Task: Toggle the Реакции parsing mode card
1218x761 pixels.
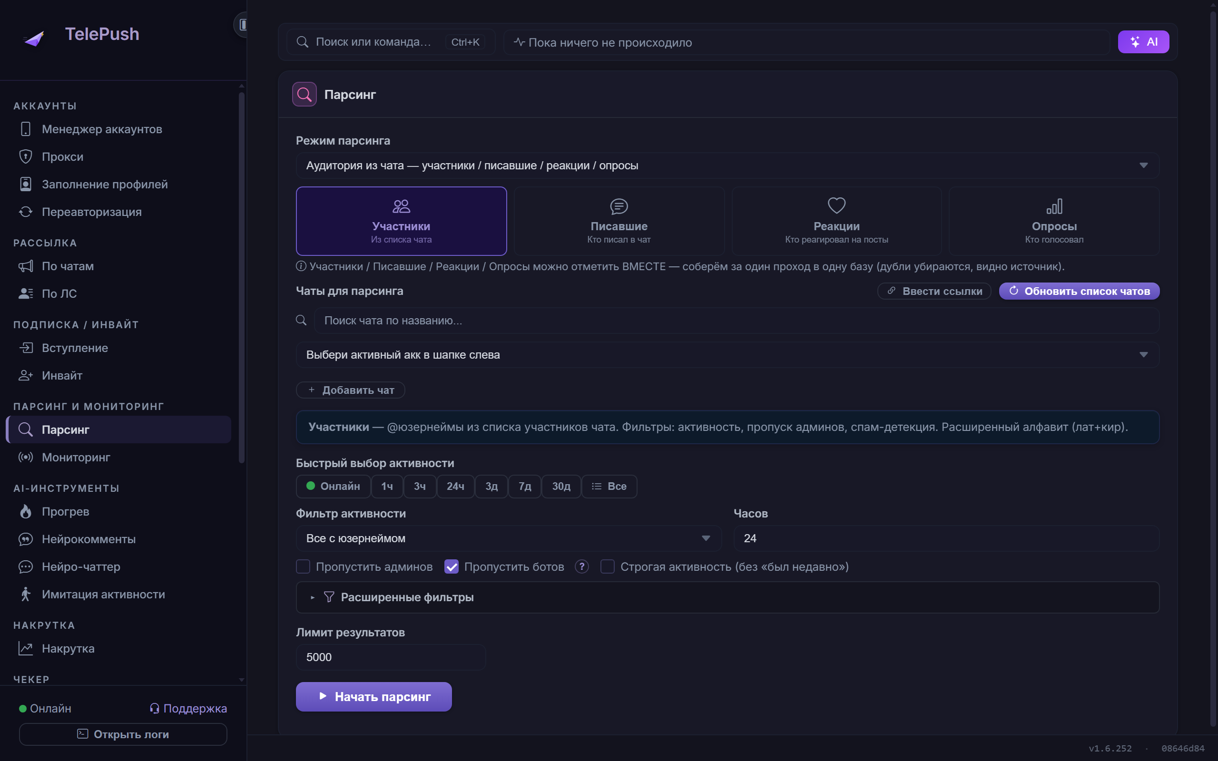Action: click(836, 221)
